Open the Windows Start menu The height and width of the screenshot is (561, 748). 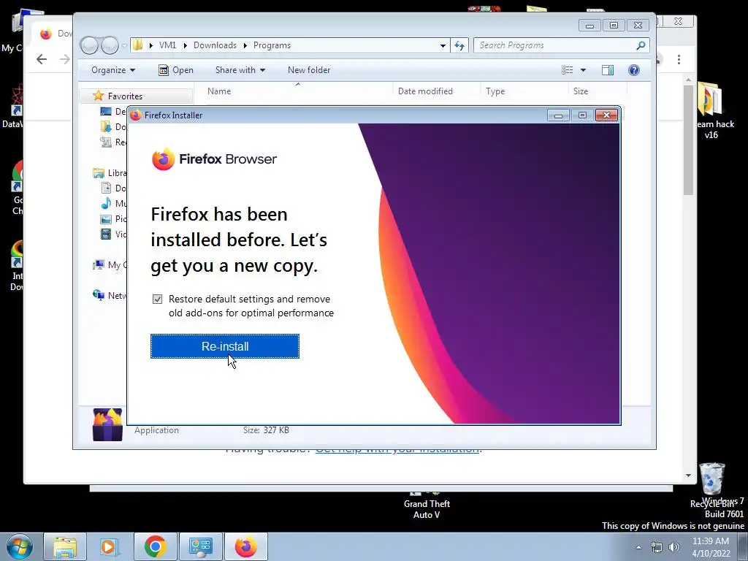coord(19,546)
